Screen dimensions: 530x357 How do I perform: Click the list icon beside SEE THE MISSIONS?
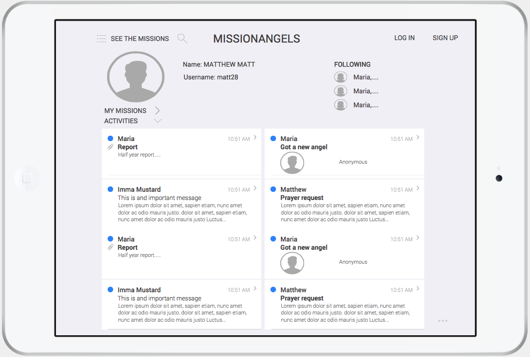(x=101, y=39)
